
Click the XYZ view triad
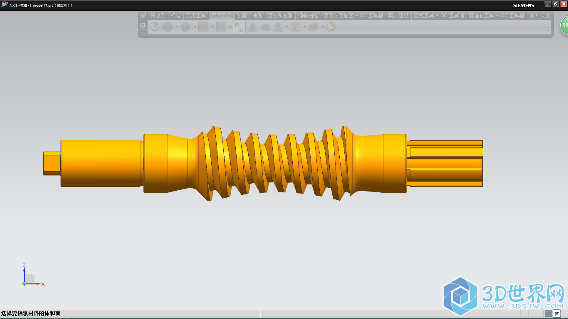(32, 275)
